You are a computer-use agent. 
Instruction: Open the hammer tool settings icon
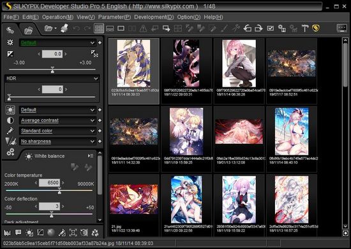(305, 29)
